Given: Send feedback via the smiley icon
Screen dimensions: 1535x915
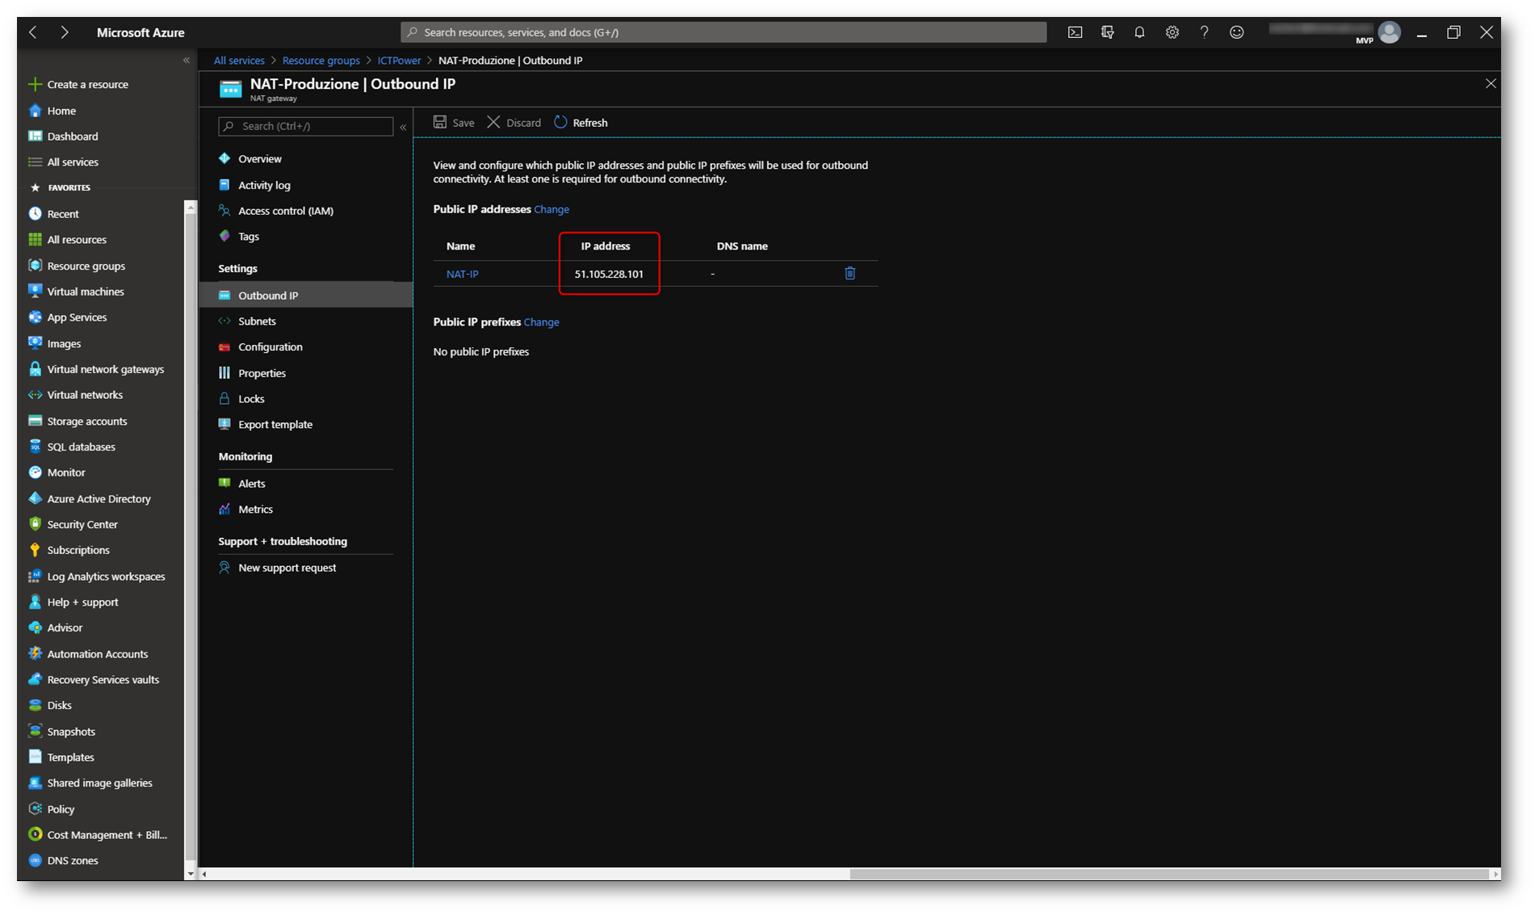Looking at the screenshot, I should click(x=1236, y=32).
